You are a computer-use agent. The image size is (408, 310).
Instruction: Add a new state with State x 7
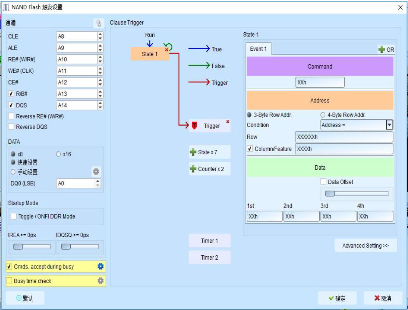click(x=209, y=152)
